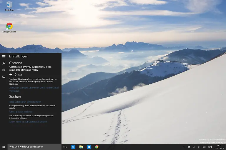Toggle the Cortana switch currently set to Aus
The image size is (226, 150).
tap(13, 74)
